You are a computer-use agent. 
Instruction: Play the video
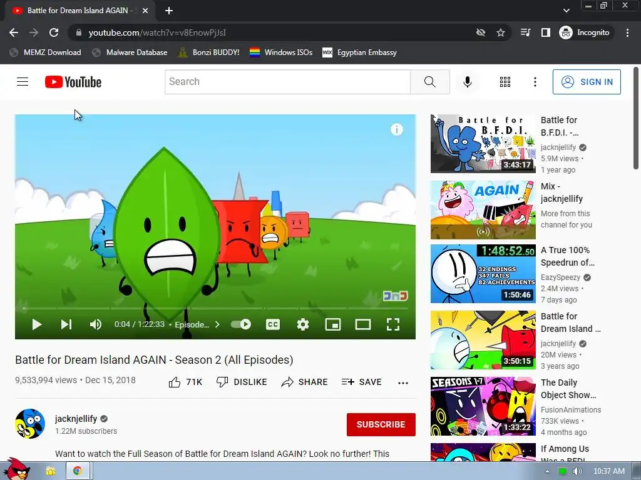[x=36, y=324]
